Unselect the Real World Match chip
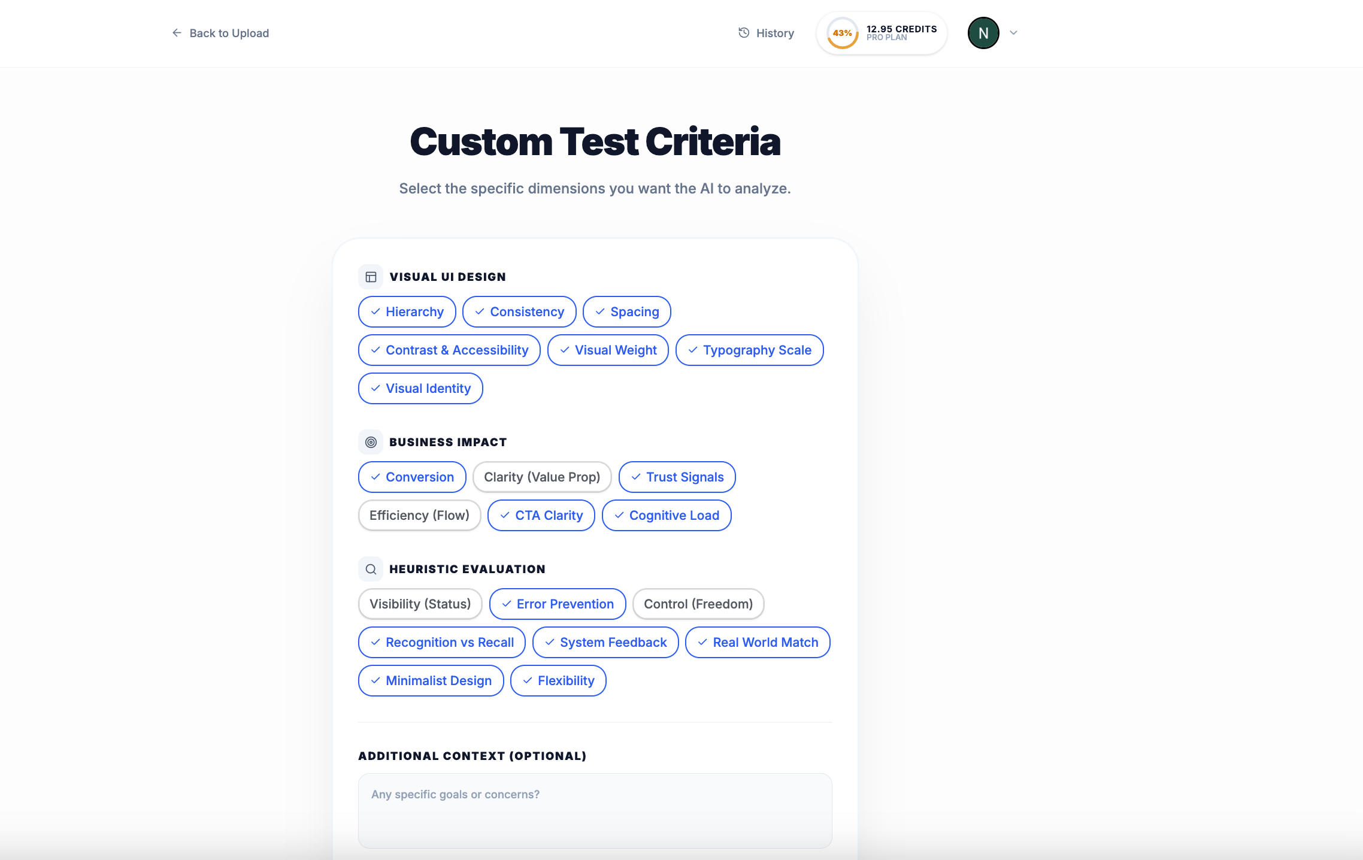Image resolution: width=1363 pixels, height=860 pixels. click(x=757, y=642)
